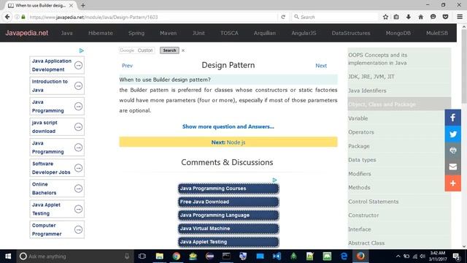Image resolution: width=467 pixels, height=263 pixels.
Task: Open Task View on the taskbar
Action: click(x=142, y=256)
